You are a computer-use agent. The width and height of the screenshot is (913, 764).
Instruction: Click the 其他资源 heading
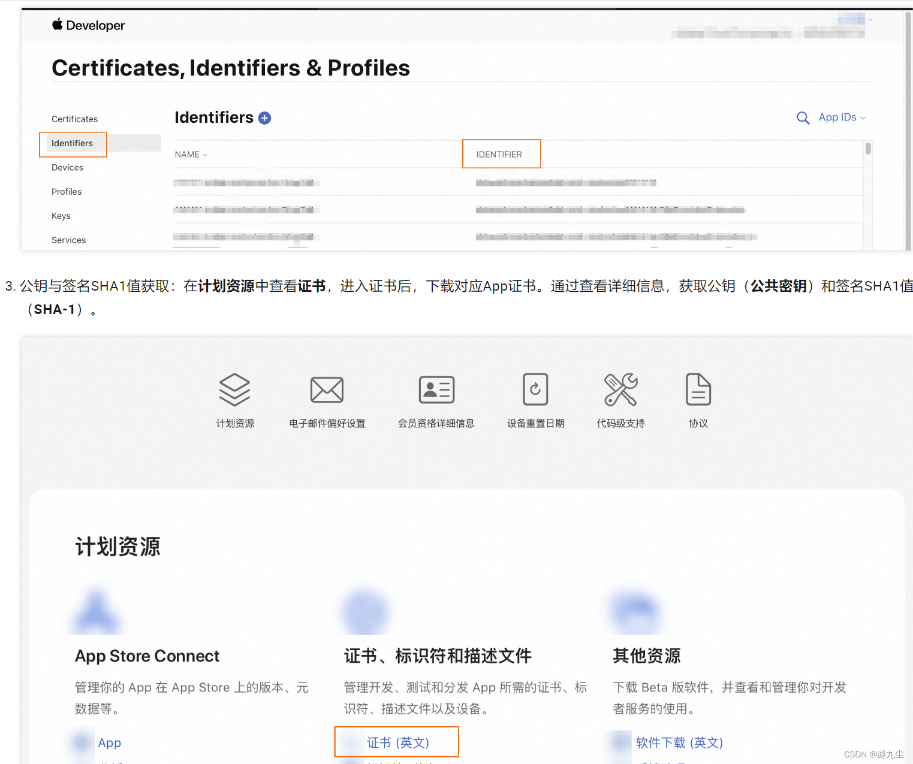(x=647, y=656)
